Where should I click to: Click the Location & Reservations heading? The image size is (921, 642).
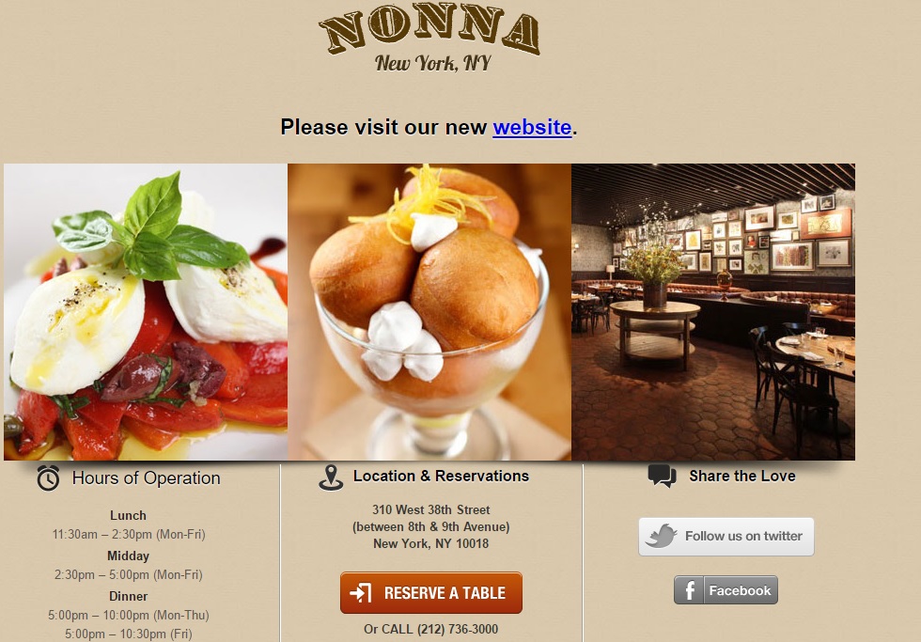pyautogui.click(x=441, y=476)
